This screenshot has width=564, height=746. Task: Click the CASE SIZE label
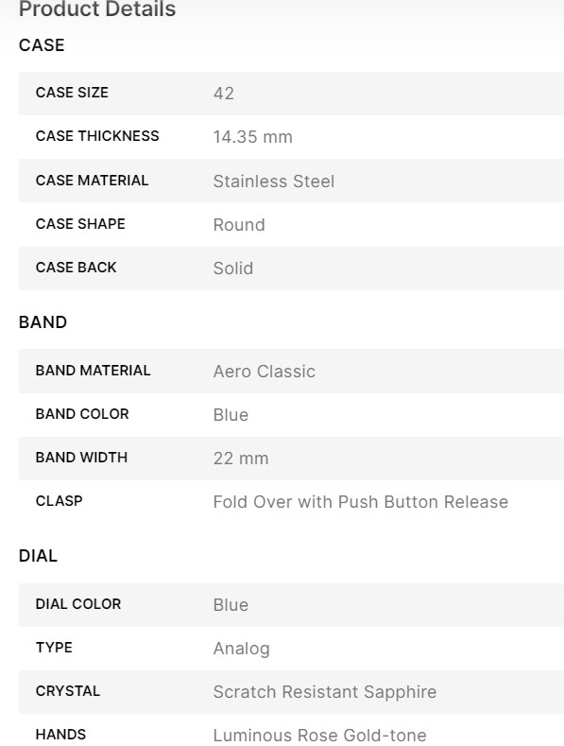[72, 93]
